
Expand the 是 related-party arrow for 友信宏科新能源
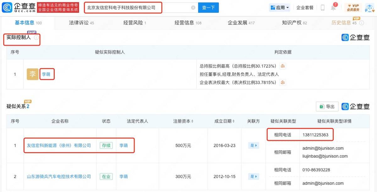tap(253, 146)
